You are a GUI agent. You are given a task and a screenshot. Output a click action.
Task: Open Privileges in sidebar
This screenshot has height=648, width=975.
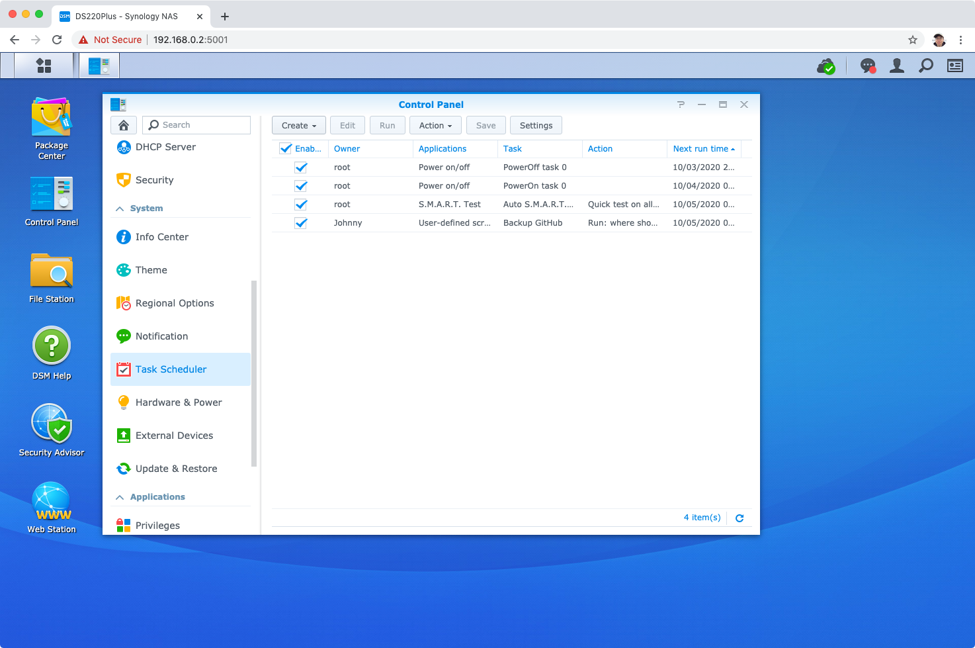181,525
